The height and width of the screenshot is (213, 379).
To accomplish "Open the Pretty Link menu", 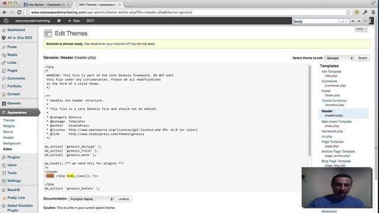I will 16,198.
